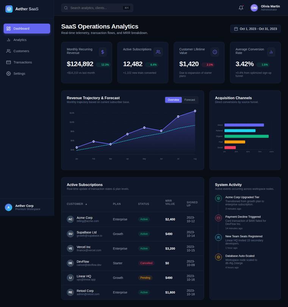Click the search magnifier icon

[66, 8]
